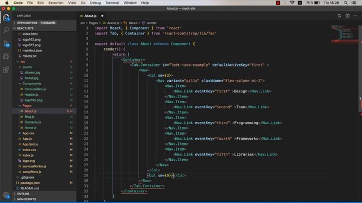The image size is (362, 203).
Task: Open App.css in the explorer
Action: (28, 133)
